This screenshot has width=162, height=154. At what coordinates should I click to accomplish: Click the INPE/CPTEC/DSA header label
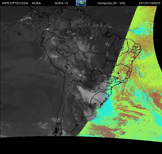(15, 3)
